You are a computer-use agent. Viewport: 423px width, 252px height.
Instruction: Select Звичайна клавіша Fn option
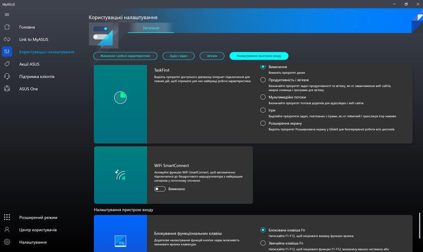click(x=263, y=243)
